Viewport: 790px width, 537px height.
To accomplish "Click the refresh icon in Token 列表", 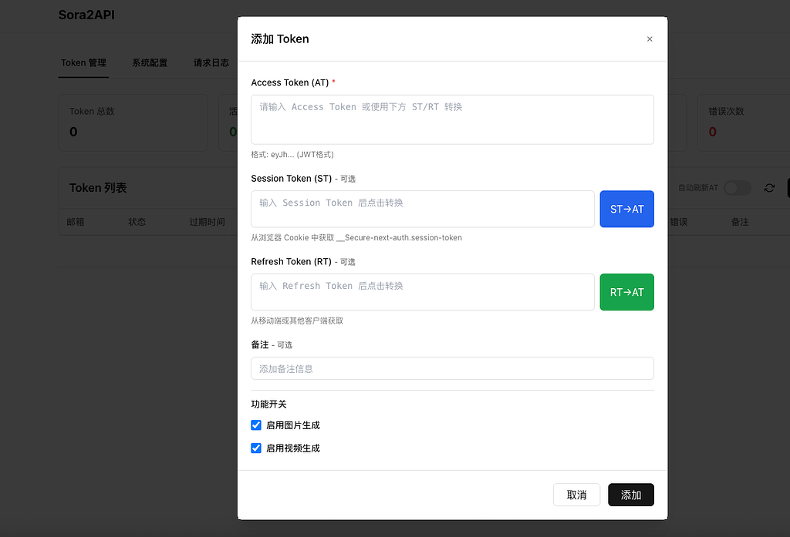I will (769, 188).
